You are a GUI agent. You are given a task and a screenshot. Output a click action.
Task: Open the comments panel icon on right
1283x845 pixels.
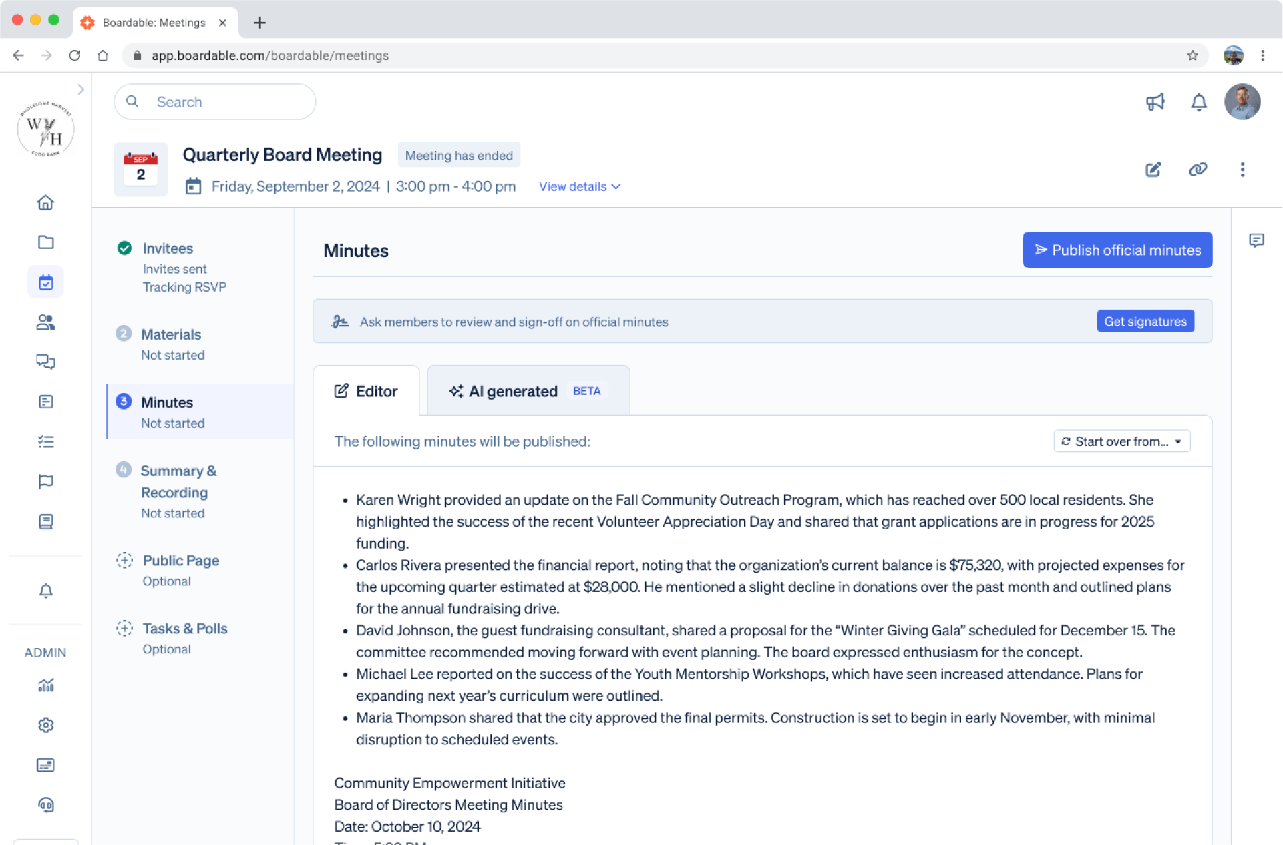coord(1256,240)
